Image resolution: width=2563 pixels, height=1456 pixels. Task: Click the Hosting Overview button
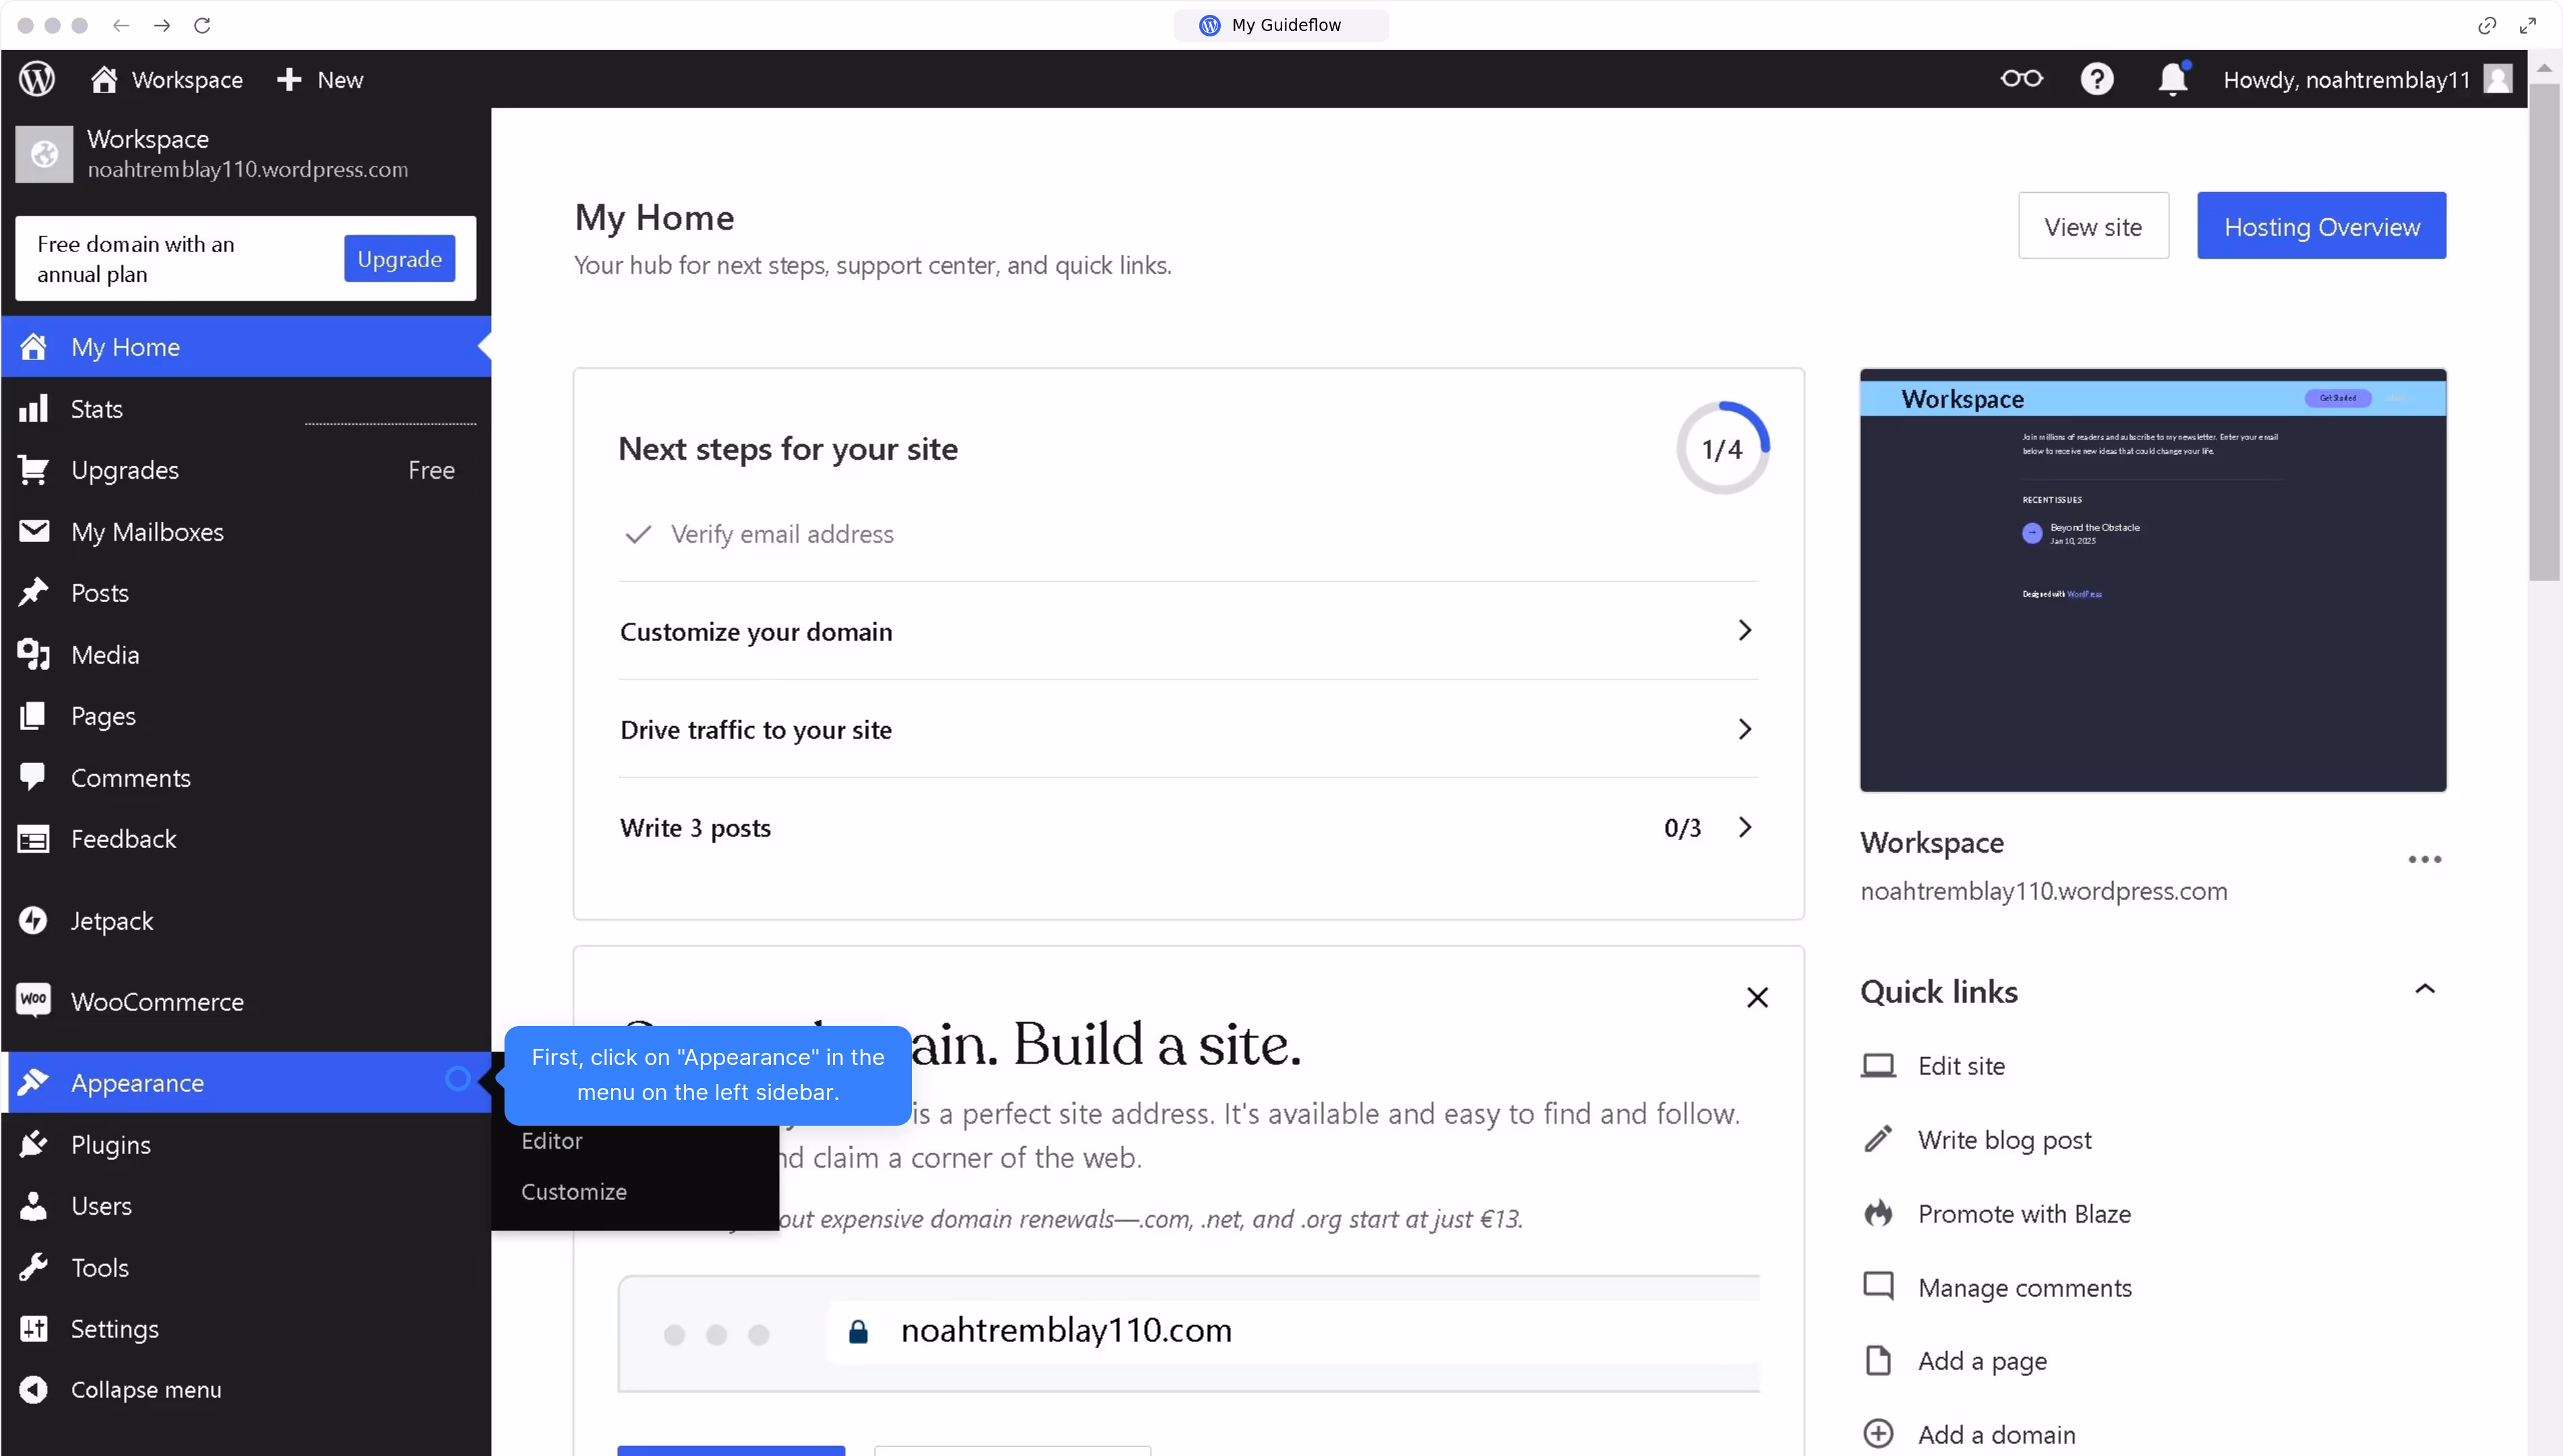click(2321, 226)
